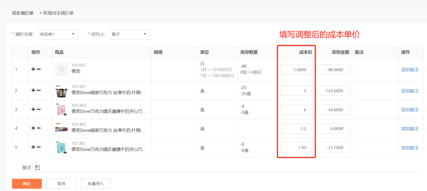This screenshot has height=191, width=427.
Task: Click product code 101363
Action: coord(79,105)
